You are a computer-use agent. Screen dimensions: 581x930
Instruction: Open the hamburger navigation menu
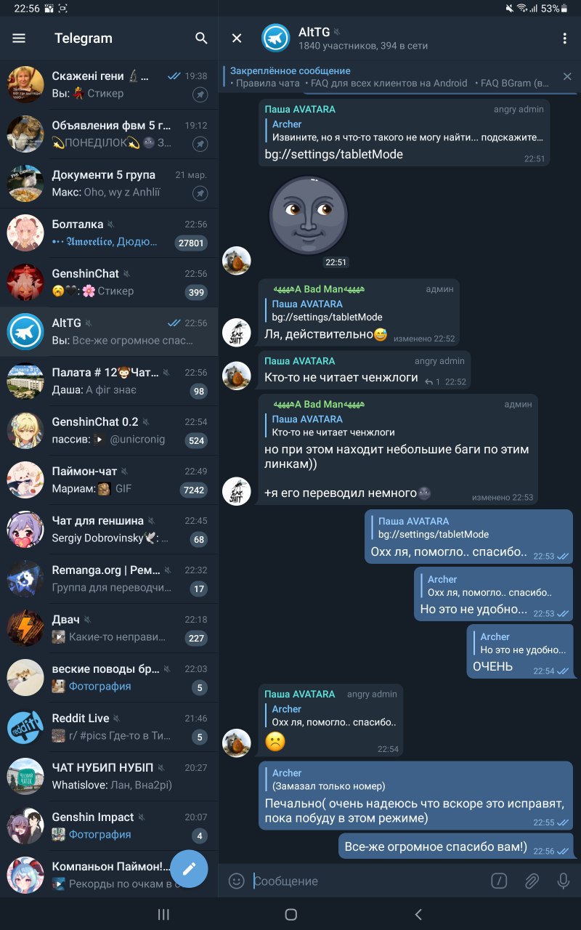pos(19,39)
